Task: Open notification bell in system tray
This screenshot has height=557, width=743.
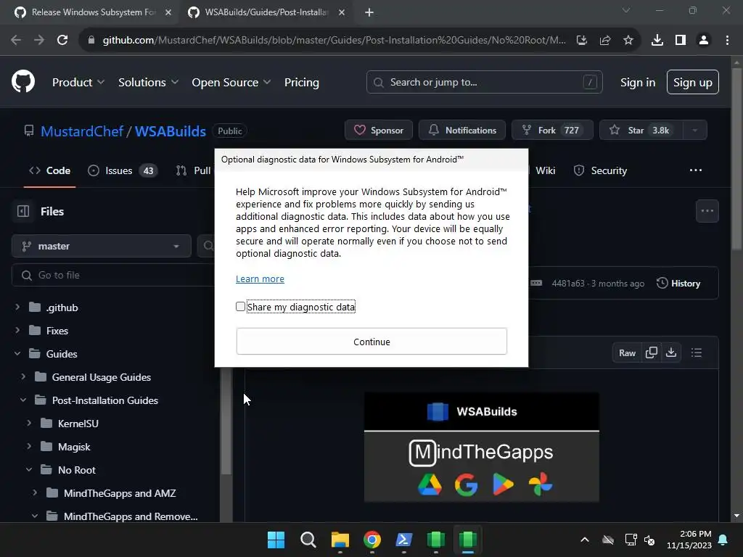Action: (723, 540)
